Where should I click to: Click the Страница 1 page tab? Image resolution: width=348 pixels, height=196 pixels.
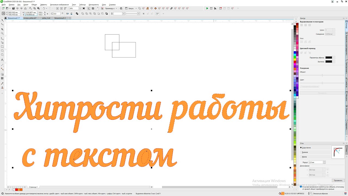[x=33, y=187]
